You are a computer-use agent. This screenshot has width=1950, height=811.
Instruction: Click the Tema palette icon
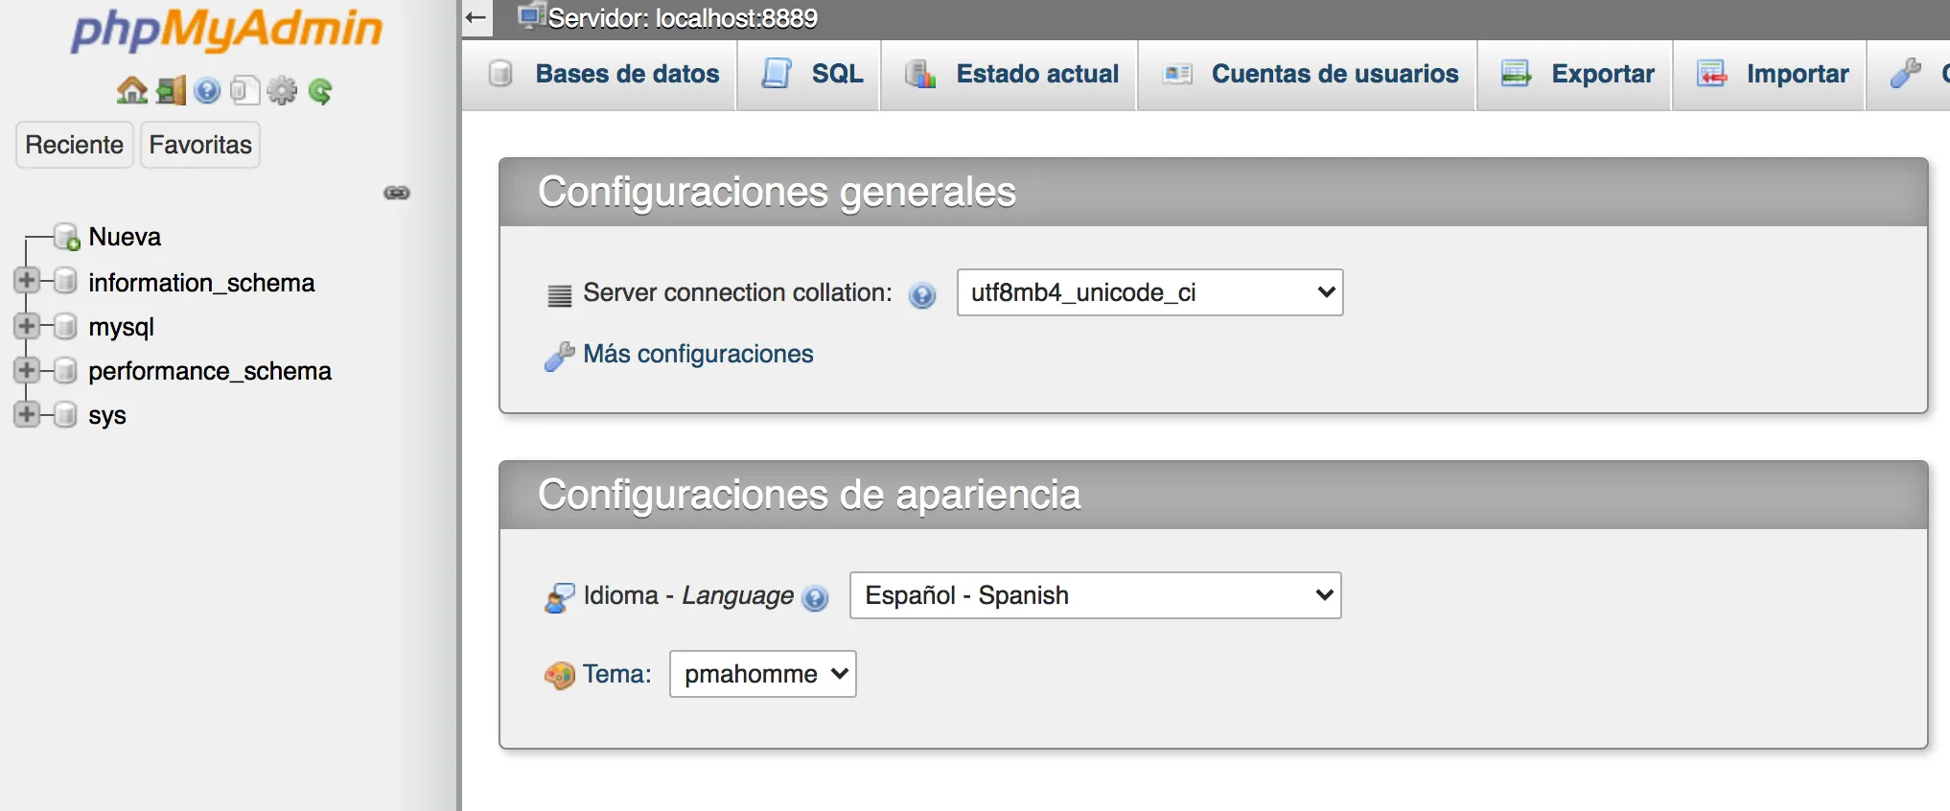point(560,676)
